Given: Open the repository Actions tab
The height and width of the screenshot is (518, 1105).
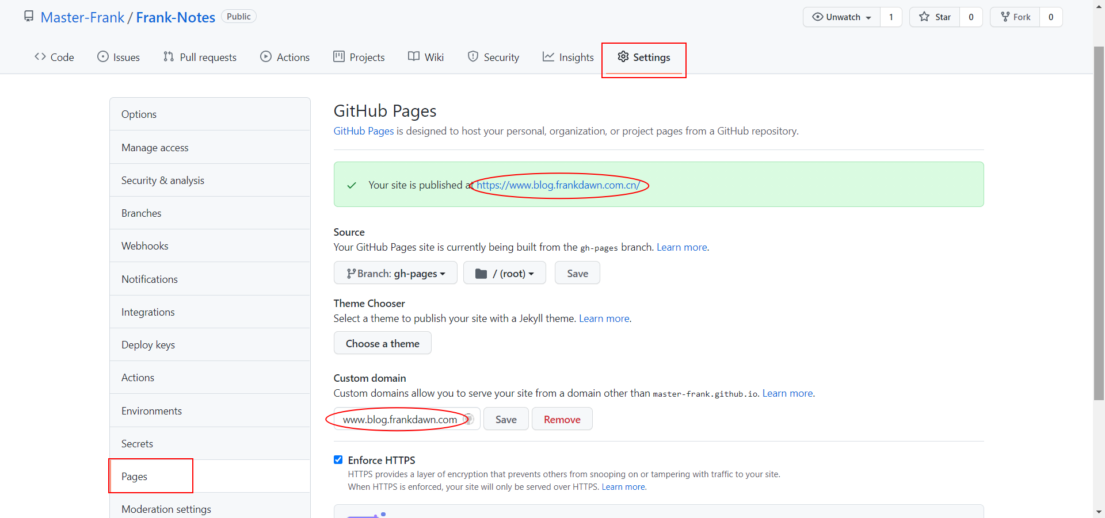Looking at the screenshot, I should (285, 57).
